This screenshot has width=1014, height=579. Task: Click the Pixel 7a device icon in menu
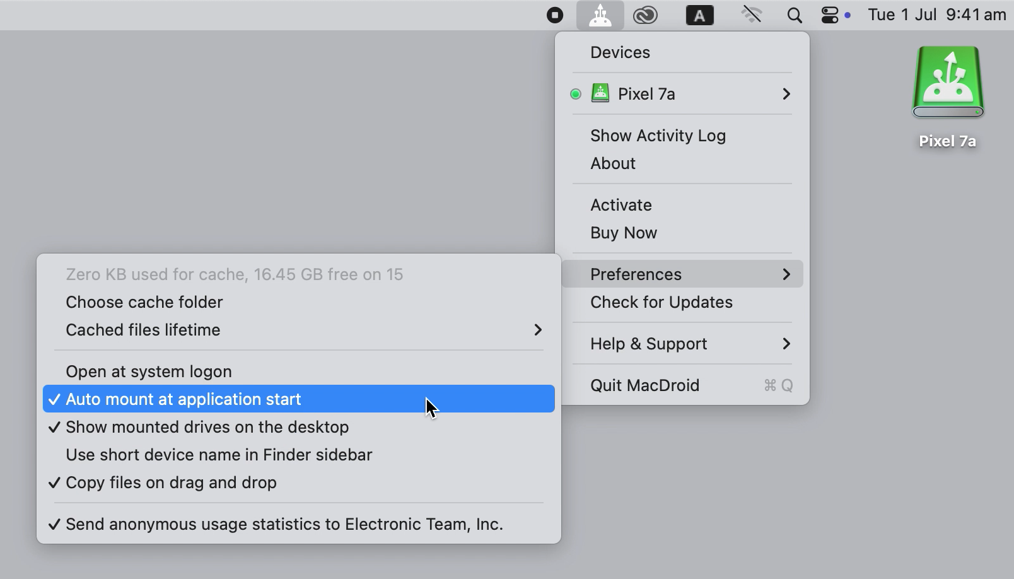600,93
